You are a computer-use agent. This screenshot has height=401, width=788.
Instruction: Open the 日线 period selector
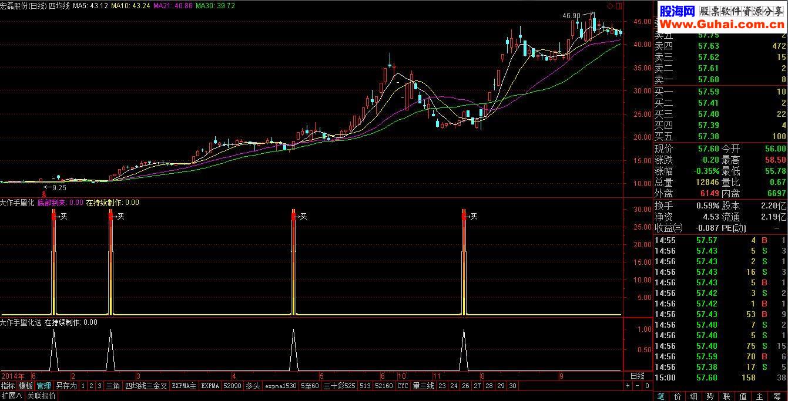point(637,376)
